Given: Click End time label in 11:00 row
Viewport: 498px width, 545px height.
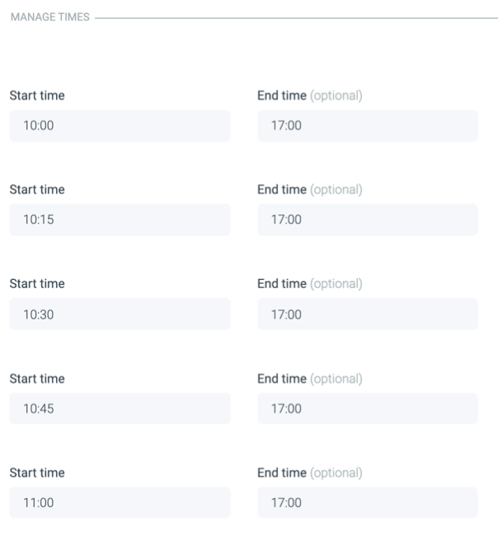Looking at the screenshot, I should pos(282,473).
